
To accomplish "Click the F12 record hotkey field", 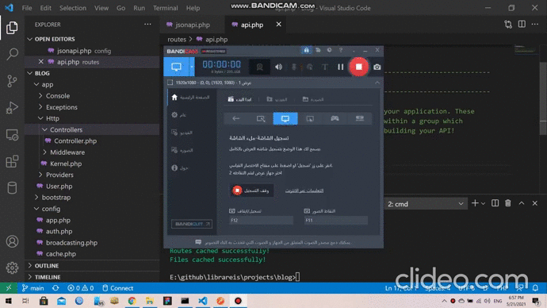I will pyautogui.click(x=262, y=221).
